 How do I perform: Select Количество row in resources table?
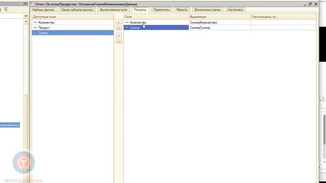[x=156, y=22]
